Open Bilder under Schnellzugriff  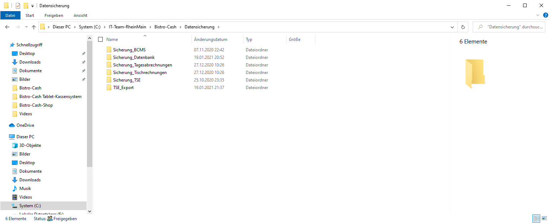25,79
